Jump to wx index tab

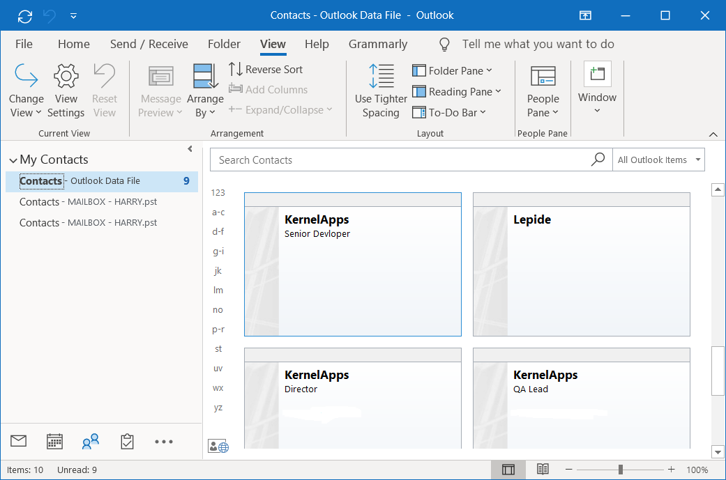coord(218,388)
